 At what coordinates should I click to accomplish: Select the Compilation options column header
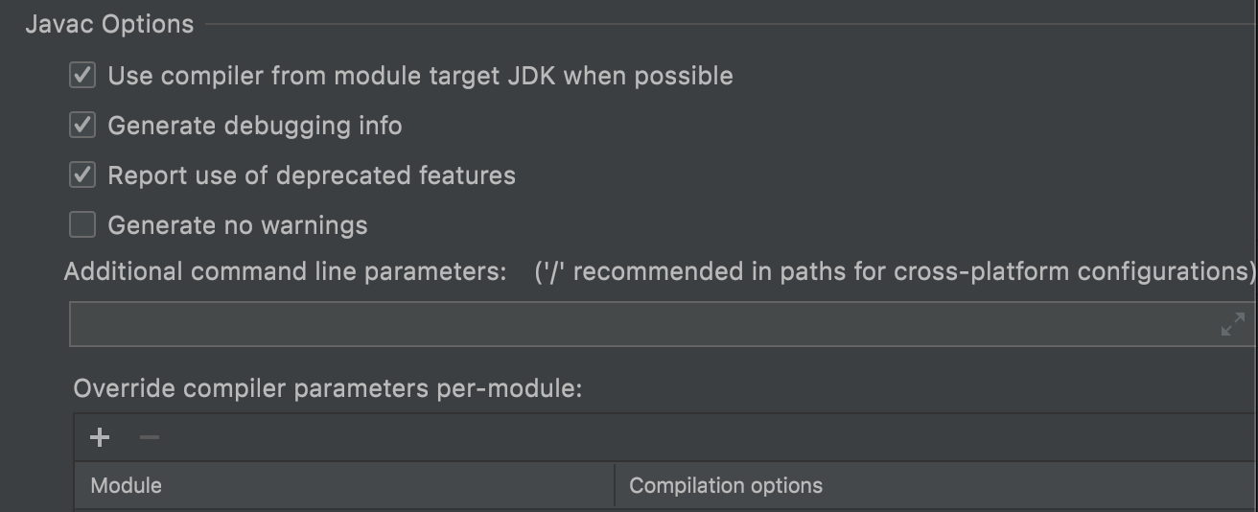[937, 485]
